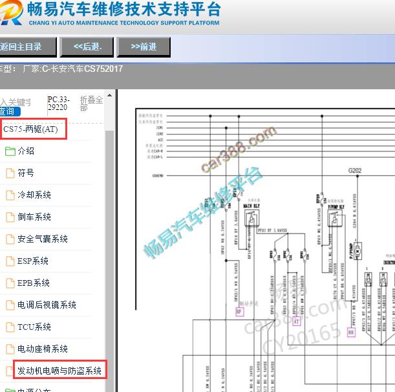Open the 介绍 folder item
The height and width of the screenshot is (392, 395).
(26, 151)
